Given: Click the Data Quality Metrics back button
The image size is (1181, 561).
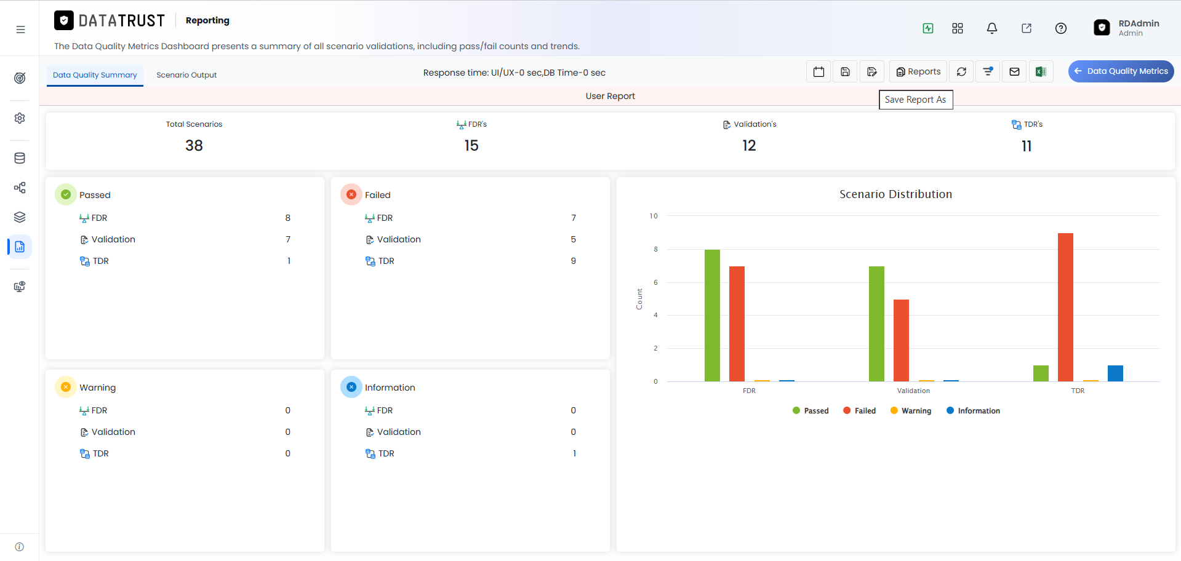Looking at the screenshot, I should point(1121,71).
